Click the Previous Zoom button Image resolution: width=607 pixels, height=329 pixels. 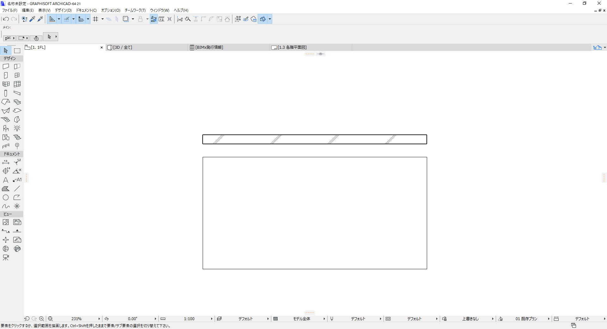27,319
